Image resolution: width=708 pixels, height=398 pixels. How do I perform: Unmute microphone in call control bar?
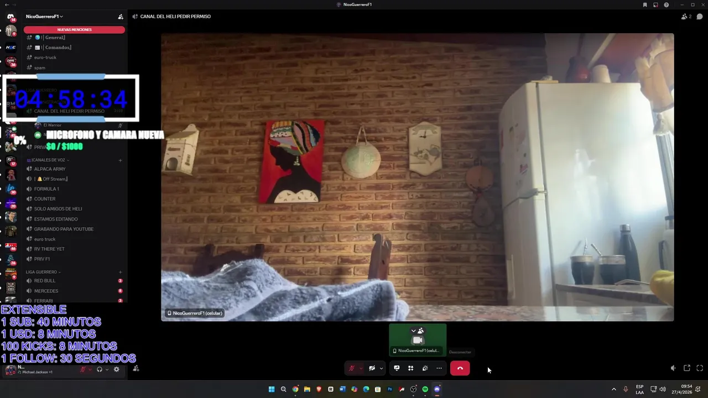pos(352,368)
